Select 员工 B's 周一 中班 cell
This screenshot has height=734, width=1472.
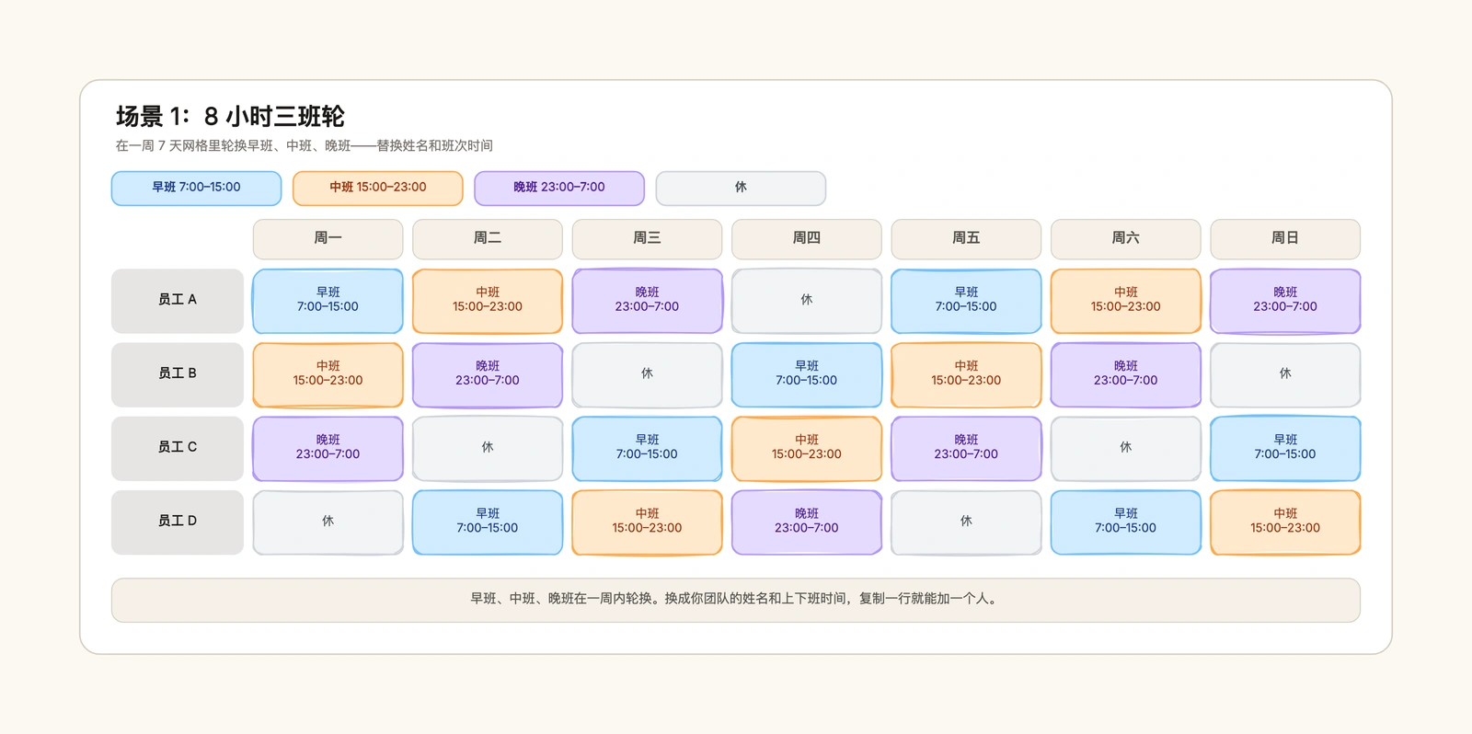328,374
